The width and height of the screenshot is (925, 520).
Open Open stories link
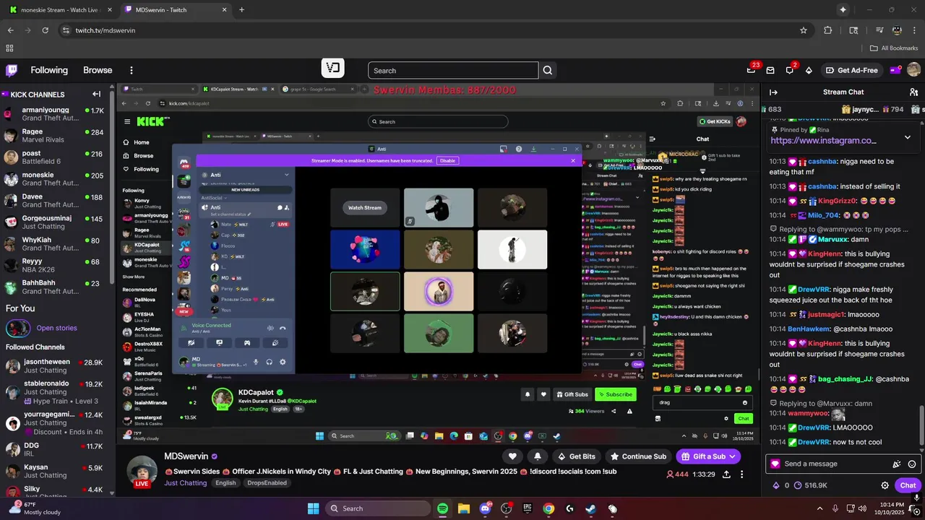tap(56, 328)
